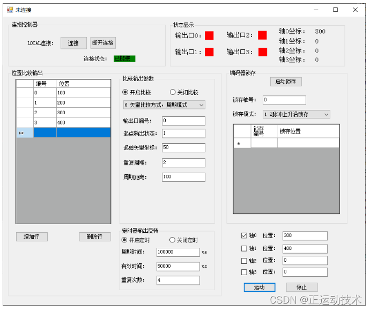
Task: Click the 输出口3 red status indicator
Action: click(x=263, y=52)
